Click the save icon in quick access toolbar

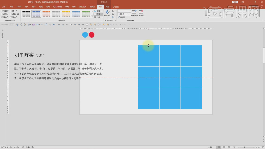click(x=33, y=25)
